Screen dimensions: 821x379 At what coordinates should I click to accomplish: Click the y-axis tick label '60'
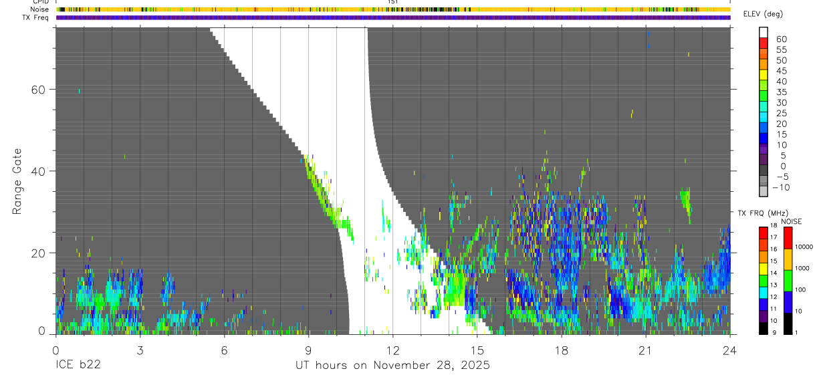click(39, 89)
